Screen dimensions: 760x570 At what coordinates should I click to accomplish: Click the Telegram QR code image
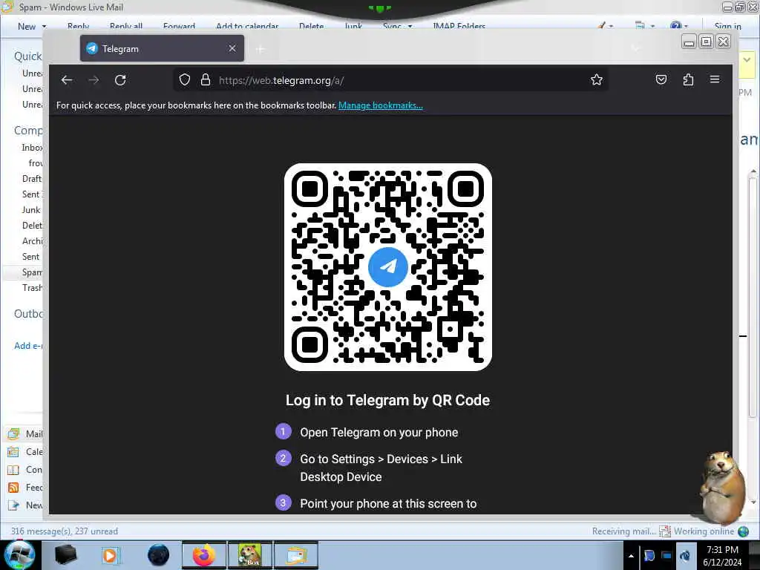point(387,267)
